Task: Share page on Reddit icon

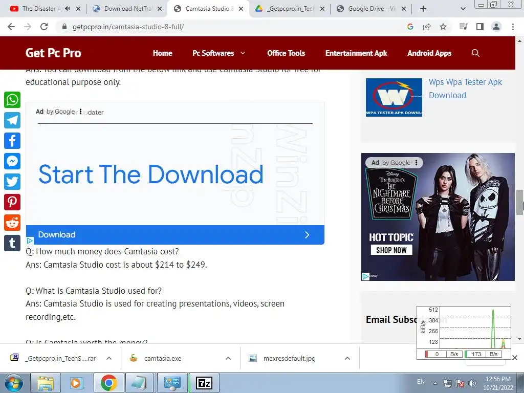Action: click(12, 223)
